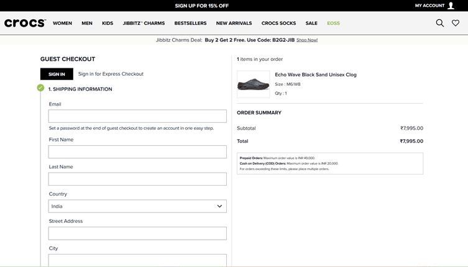Open the Kids menu
Viewport: 468px width, 267px height.
tap(108, 23)
